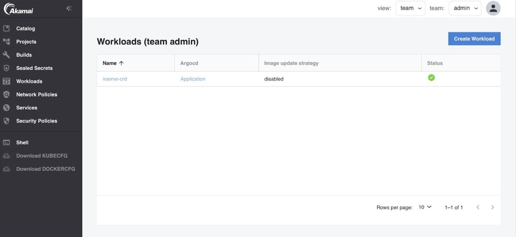The width and height of the screenshot is (516, 237).
Task: Click the Shell terminal icon
Action: 6,143
